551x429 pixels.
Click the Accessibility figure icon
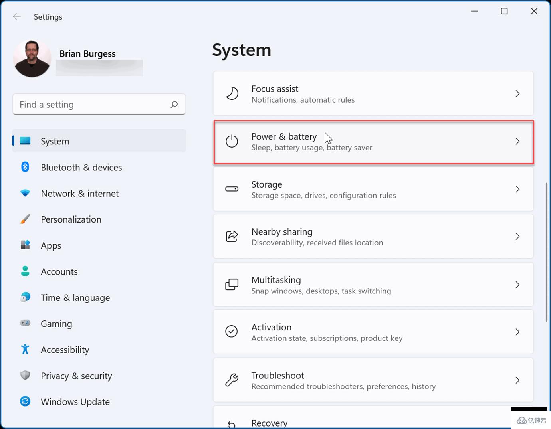25,349
